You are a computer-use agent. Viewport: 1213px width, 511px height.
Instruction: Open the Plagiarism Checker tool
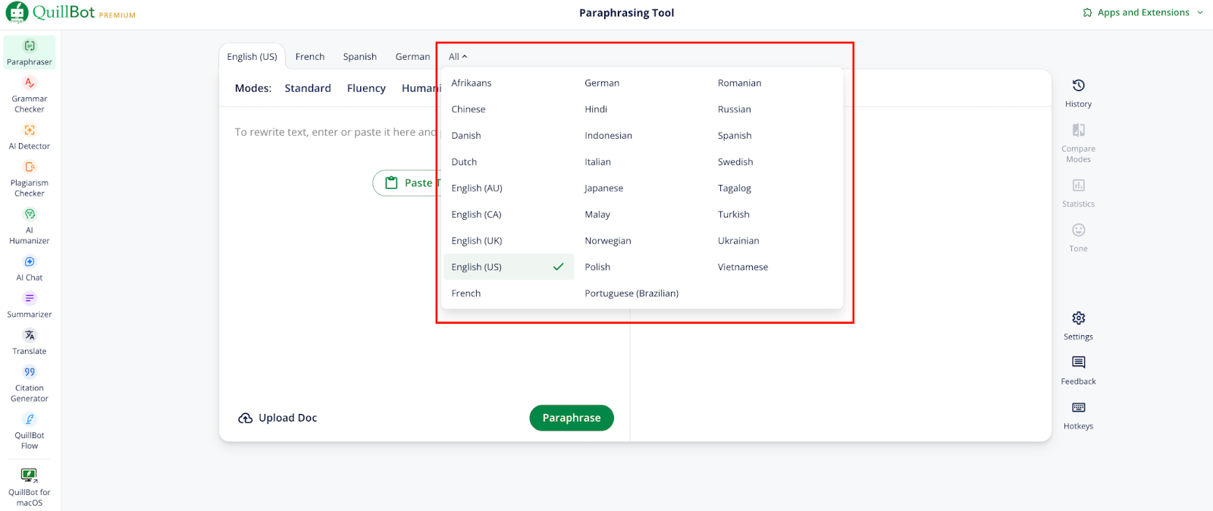(x=30, y=178)
